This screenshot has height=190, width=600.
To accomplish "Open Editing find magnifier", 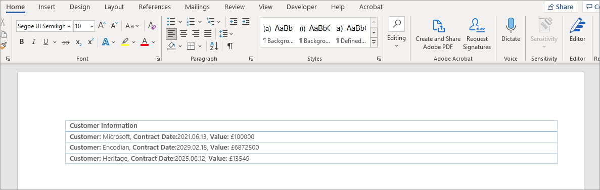I will (396, 24).
